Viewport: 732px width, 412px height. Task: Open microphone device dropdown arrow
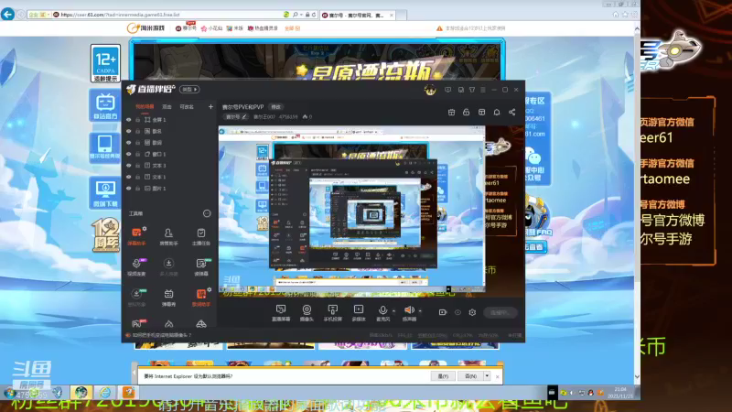pyautogui.click(x=393, y=310)
